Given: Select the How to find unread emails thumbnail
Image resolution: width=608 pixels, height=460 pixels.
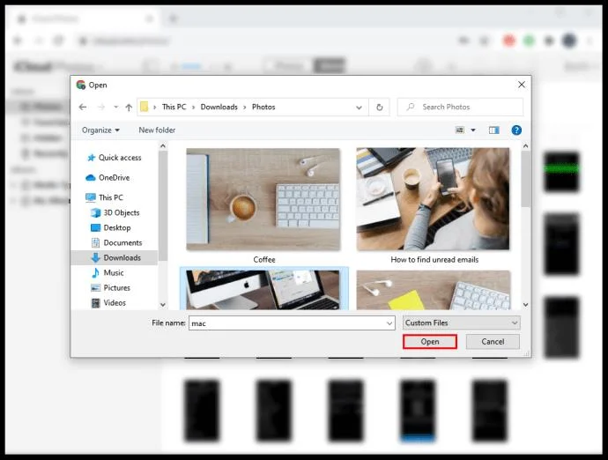Looking at the screenshot, I should (434, 198).
